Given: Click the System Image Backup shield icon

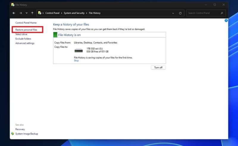Looking at the screenshot, I should coord(12,134).
